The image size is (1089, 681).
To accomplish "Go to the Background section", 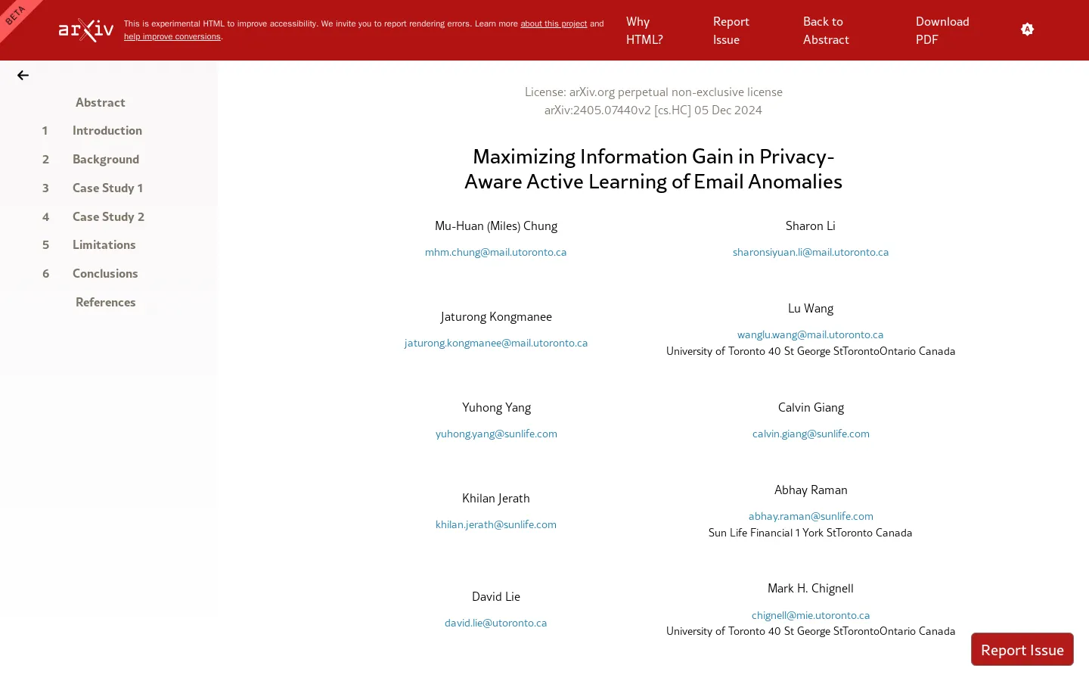I will coord(106,159).
